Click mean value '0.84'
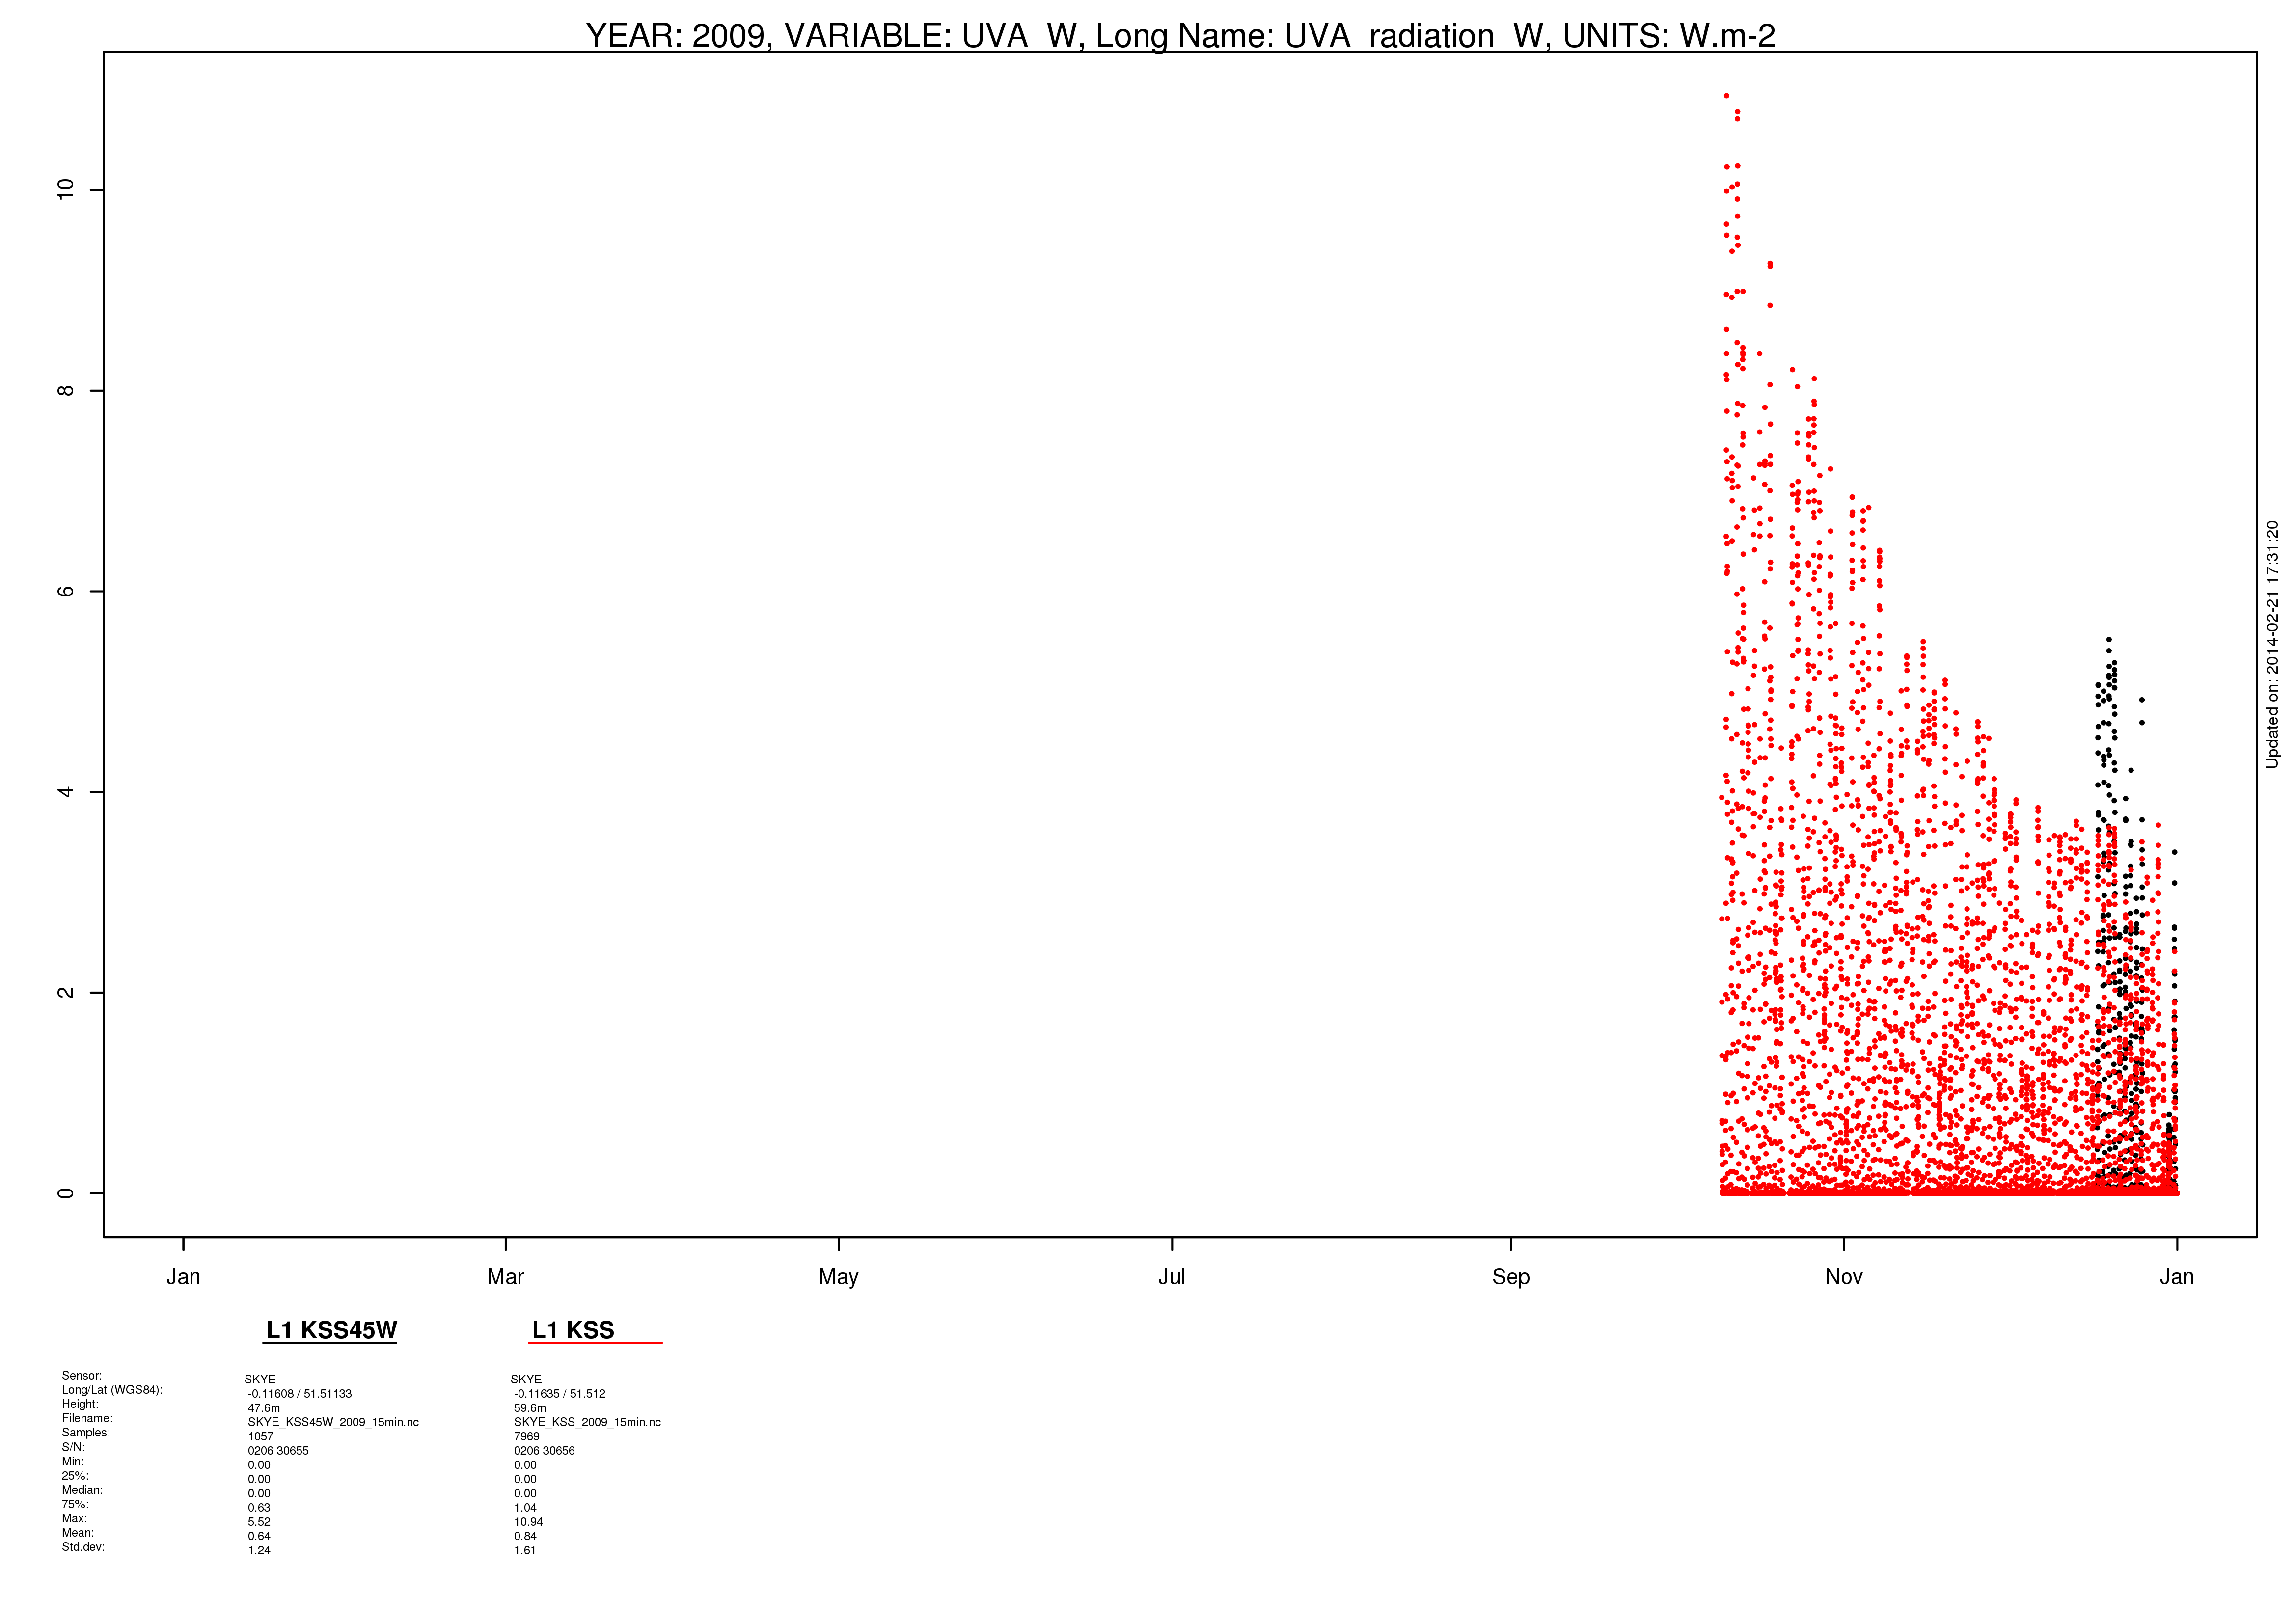Viewport: 2296px width, 1624px height. 525,1537
